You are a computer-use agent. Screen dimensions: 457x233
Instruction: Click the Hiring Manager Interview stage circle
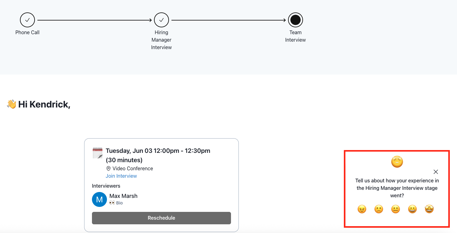pyautogui.click(x=161, y=20)
